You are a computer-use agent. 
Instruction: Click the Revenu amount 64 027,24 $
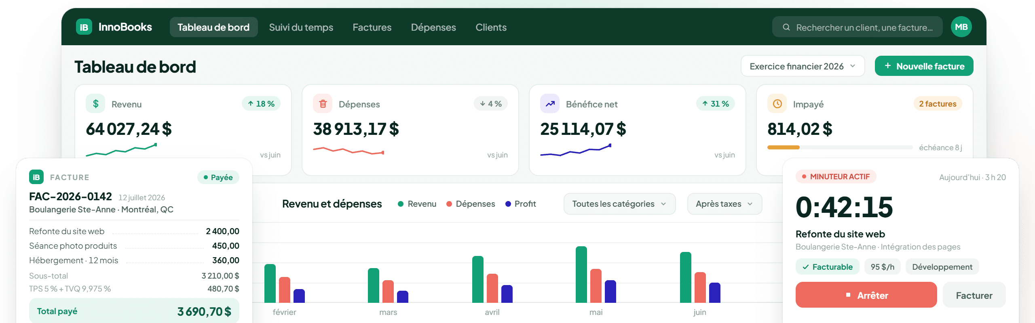(x=129, y=129)
